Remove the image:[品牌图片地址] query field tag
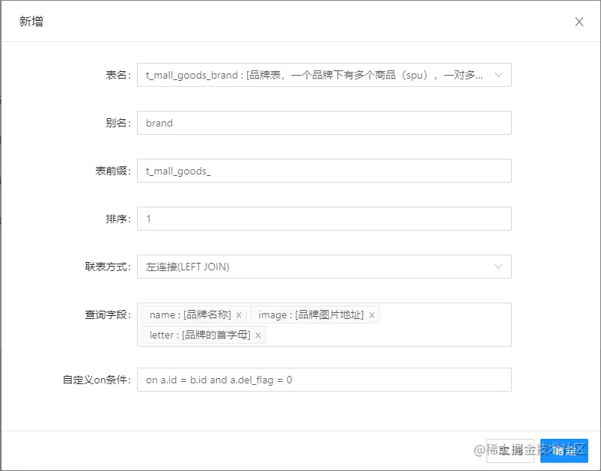 pyautogui.click(x=372, y=314)
